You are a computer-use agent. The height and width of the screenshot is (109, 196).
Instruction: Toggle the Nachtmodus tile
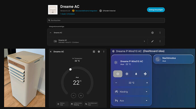[173, 59]
